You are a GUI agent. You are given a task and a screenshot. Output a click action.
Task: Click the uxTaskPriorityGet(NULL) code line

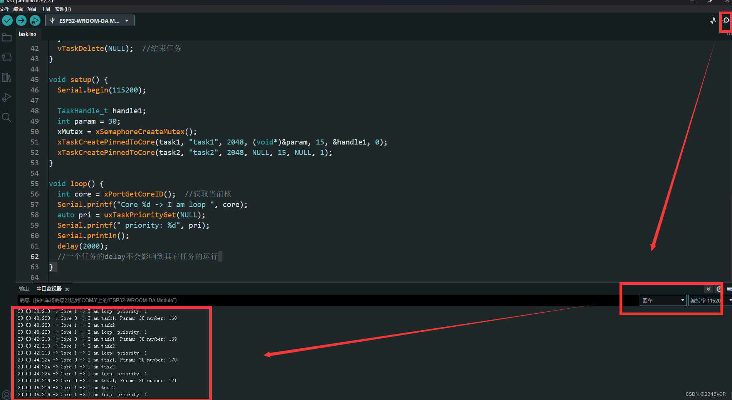point(131,215)
